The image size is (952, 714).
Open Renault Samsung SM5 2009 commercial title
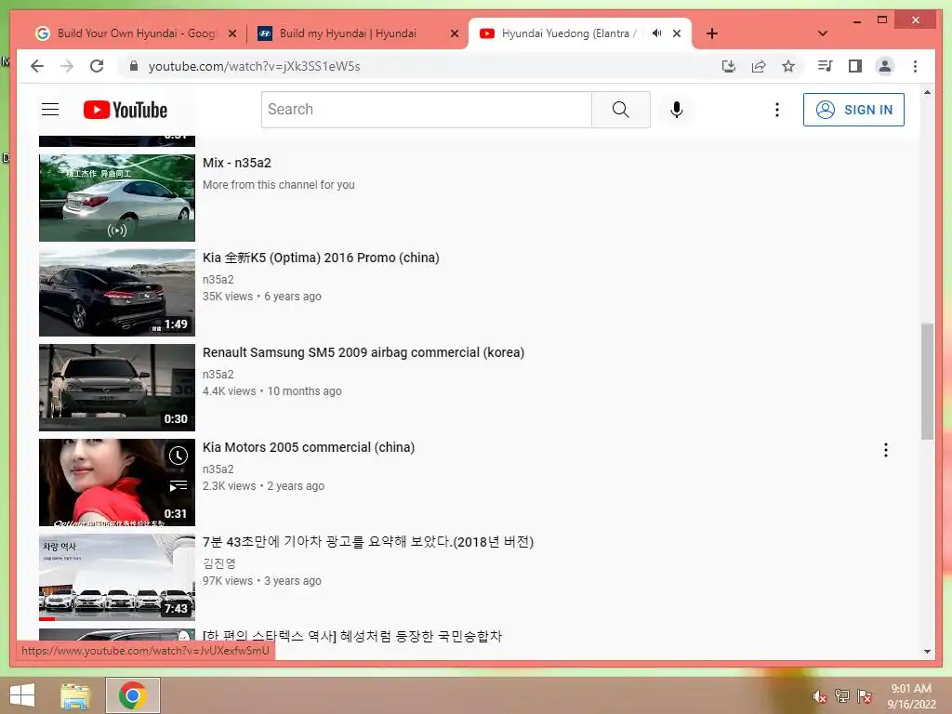coord(364,352)
